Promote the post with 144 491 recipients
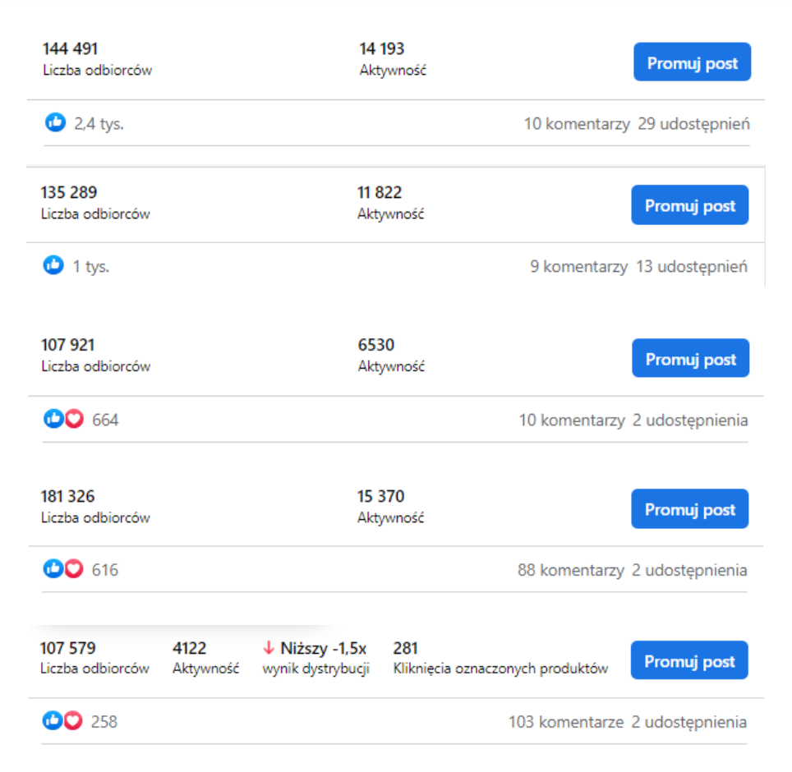Screen dimensions: 792x772 click(x=692, y=62)
